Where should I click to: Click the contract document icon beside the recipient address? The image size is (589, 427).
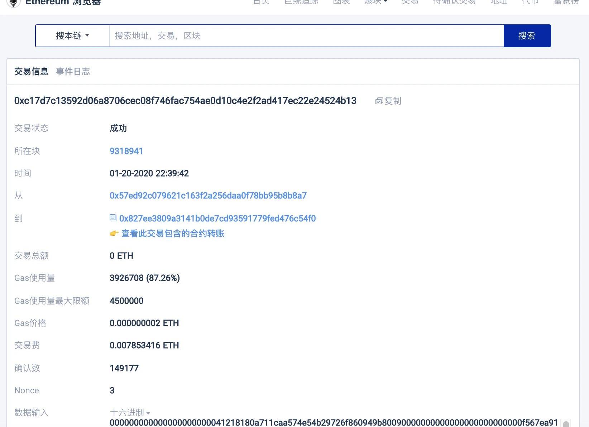(113, 218)
